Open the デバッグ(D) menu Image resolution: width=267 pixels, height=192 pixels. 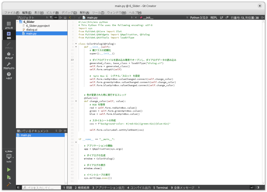coord(69,13)
